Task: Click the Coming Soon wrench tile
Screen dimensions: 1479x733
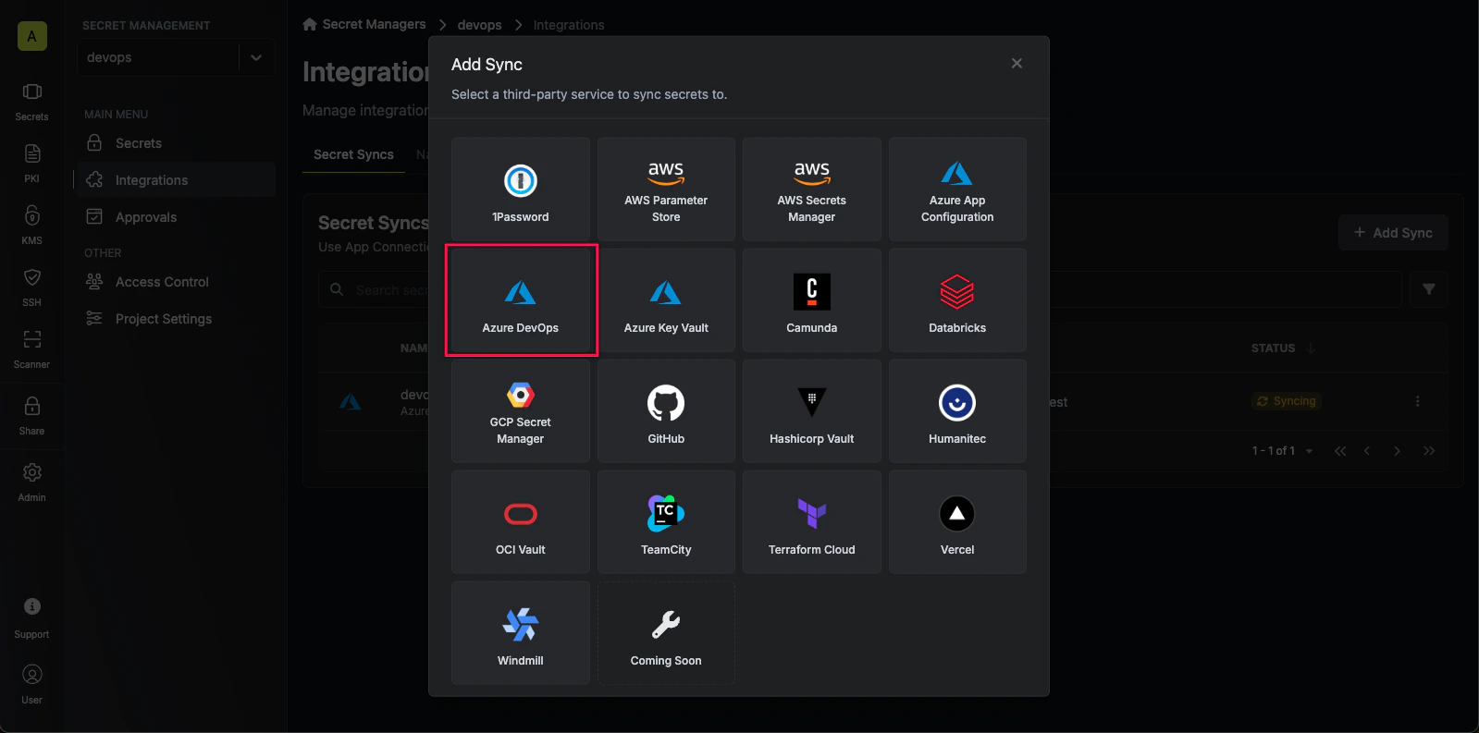Action: click(x=666, y=633)
